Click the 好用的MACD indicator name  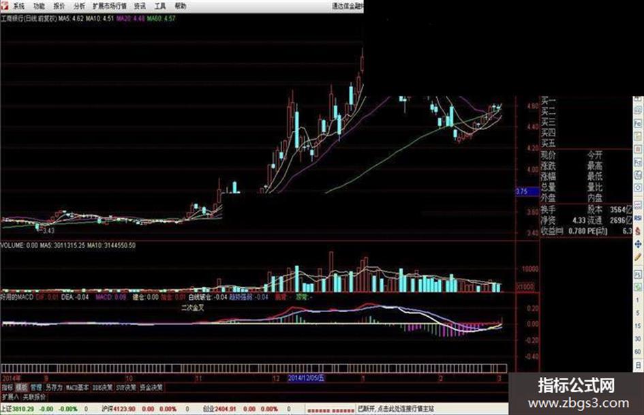[17, 296]
